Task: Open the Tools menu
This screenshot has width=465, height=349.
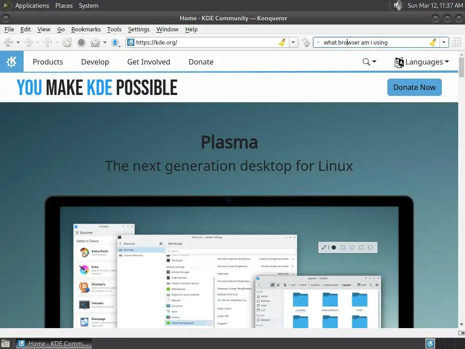Action: pyautogui.click(x=114, y=30)
